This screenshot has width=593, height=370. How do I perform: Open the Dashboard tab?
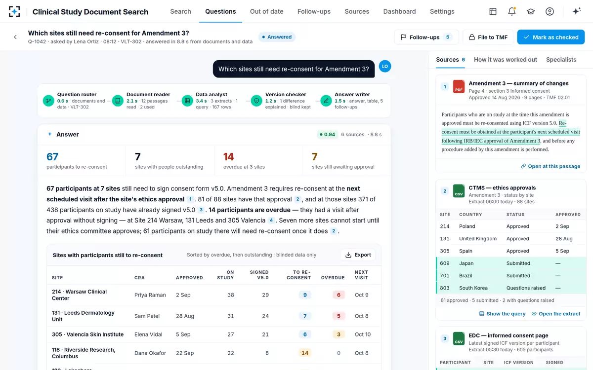[399, 11]
